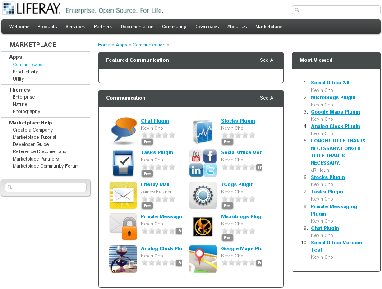
Task: Select Utility in sidebar Apps list
Action: [x=18, y=79]
